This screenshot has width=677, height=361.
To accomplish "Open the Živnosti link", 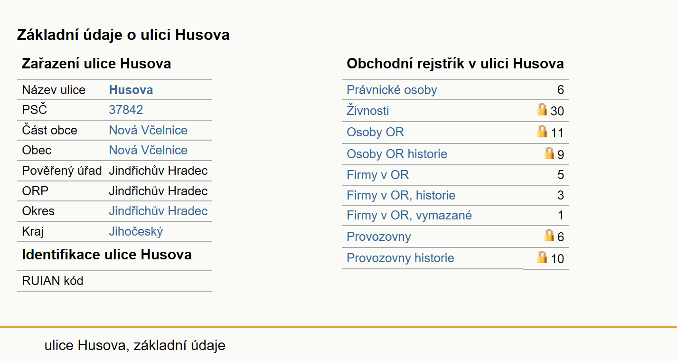I will [368, 111].
